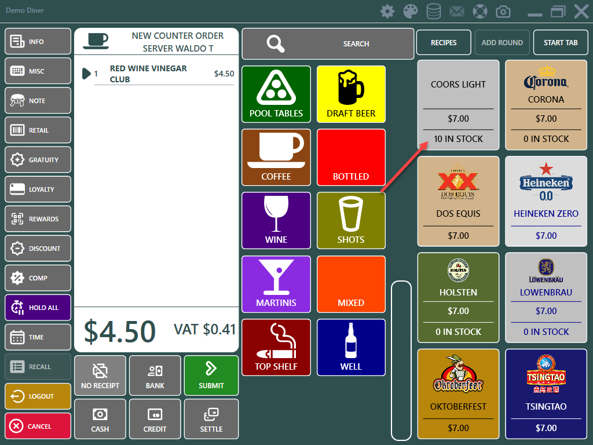Select the red Bottled category tile
This screenshot has height=445, width=593.
click(x=351, y=157)
